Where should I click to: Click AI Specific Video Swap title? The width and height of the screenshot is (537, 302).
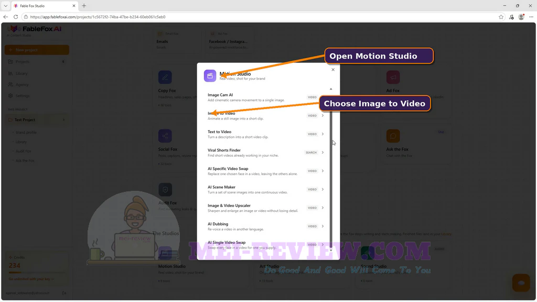pyautogui.click(x=228, y=168)
